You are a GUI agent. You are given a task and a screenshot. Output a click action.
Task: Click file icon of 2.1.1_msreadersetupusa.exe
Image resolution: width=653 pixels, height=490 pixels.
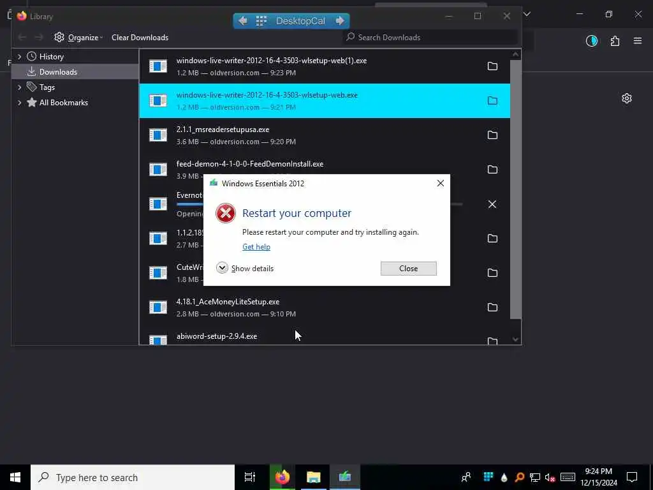pos(158,135)
